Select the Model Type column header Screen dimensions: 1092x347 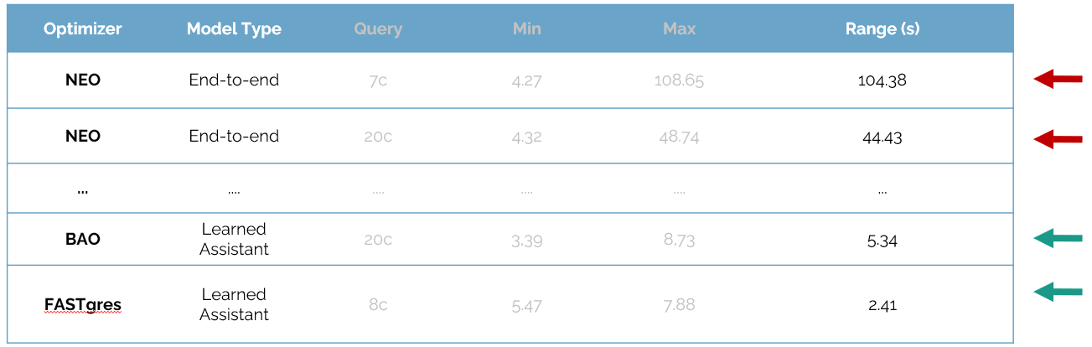coord(234,28)
